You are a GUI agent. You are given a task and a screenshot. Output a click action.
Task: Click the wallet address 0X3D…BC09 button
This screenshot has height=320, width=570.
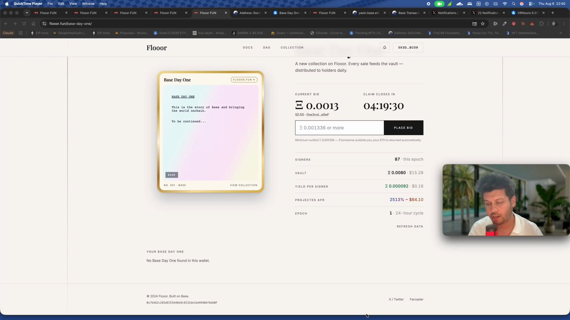[408, 47]
